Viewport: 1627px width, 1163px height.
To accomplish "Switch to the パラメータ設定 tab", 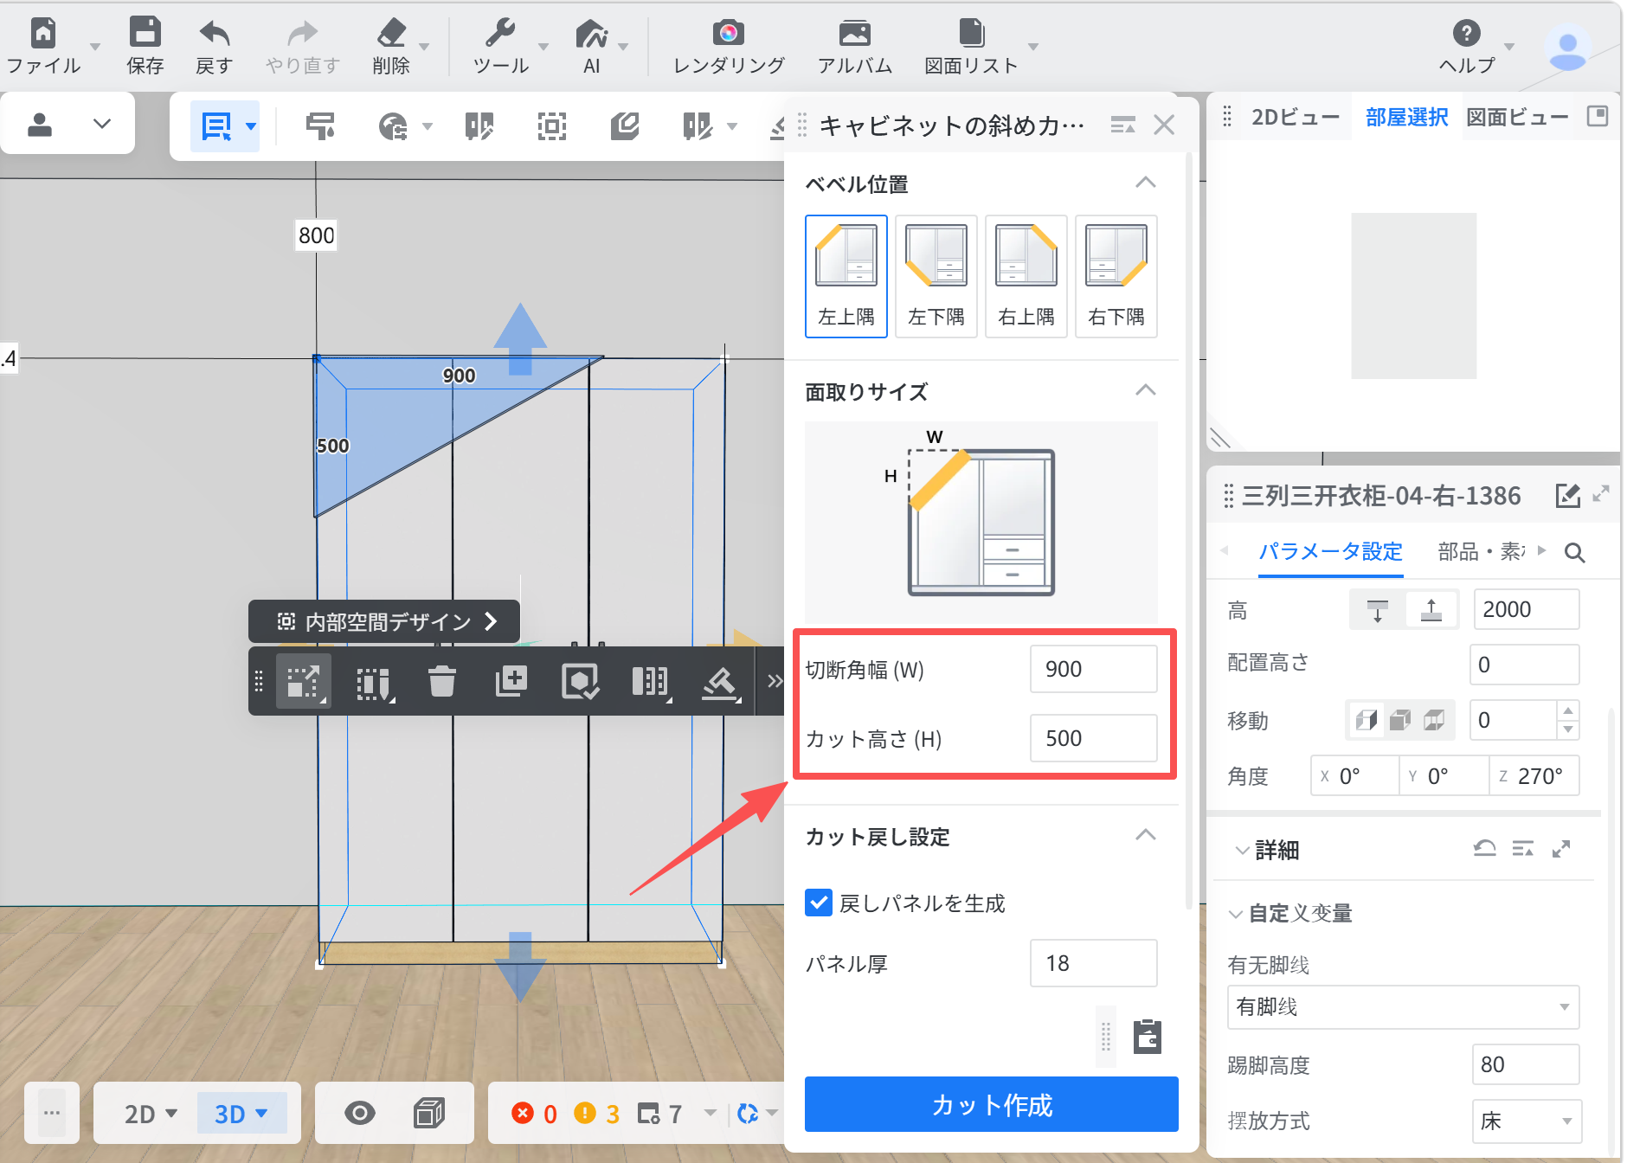I will (x=1330, y=551).
